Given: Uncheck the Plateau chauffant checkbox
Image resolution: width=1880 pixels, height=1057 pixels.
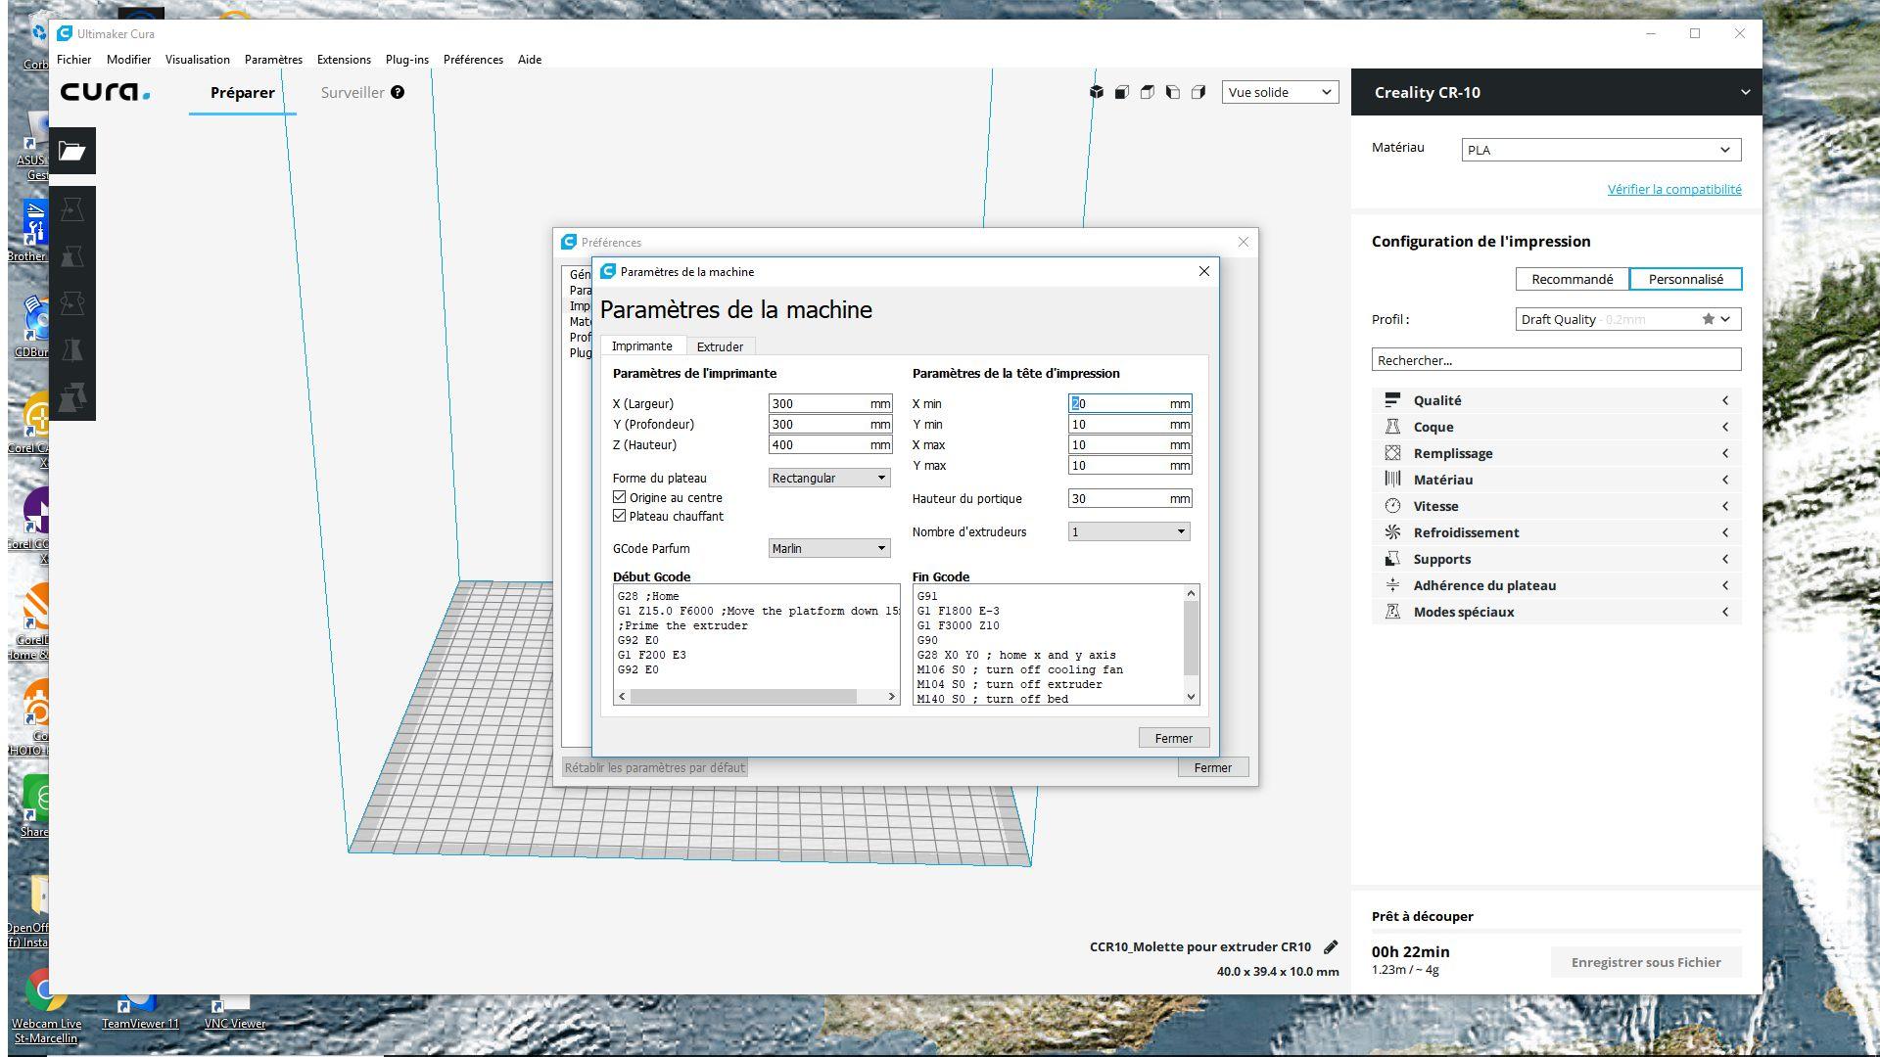Looking at the screenshot, I should (620, 516).
